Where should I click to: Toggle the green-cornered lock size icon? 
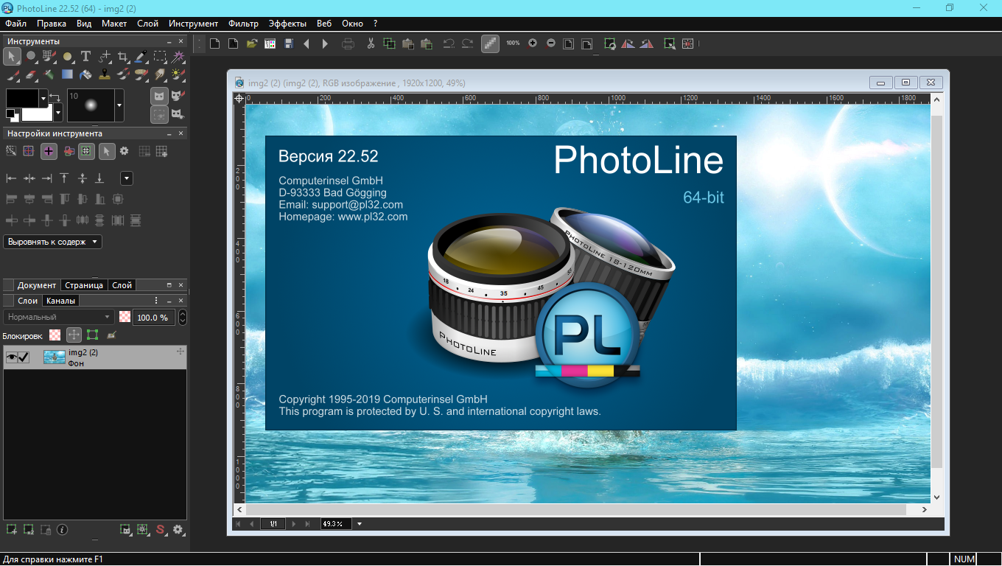click(92, 335)
